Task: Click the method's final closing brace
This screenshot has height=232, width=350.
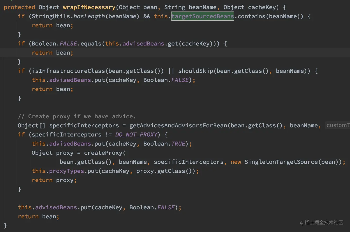Action: 5,226
